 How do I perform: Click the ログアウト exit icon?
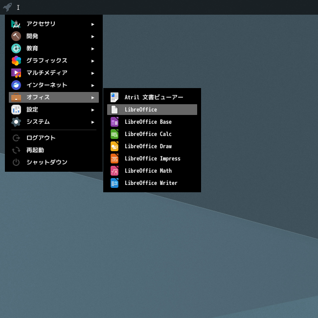point(16,138)
